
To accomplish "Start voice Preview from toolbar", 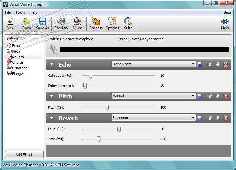I will pos(61,21).
